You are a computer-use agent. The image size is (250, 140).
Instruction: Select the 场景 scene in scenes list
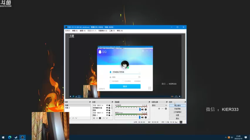coord(77,105)
